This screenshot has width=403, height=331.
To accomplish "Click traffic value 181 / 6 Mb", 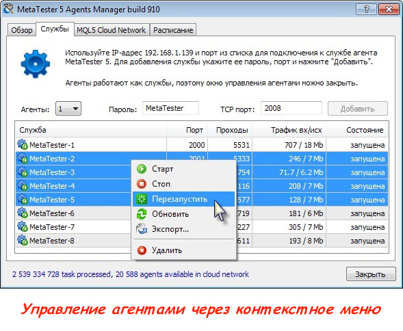I will point(306,213).
